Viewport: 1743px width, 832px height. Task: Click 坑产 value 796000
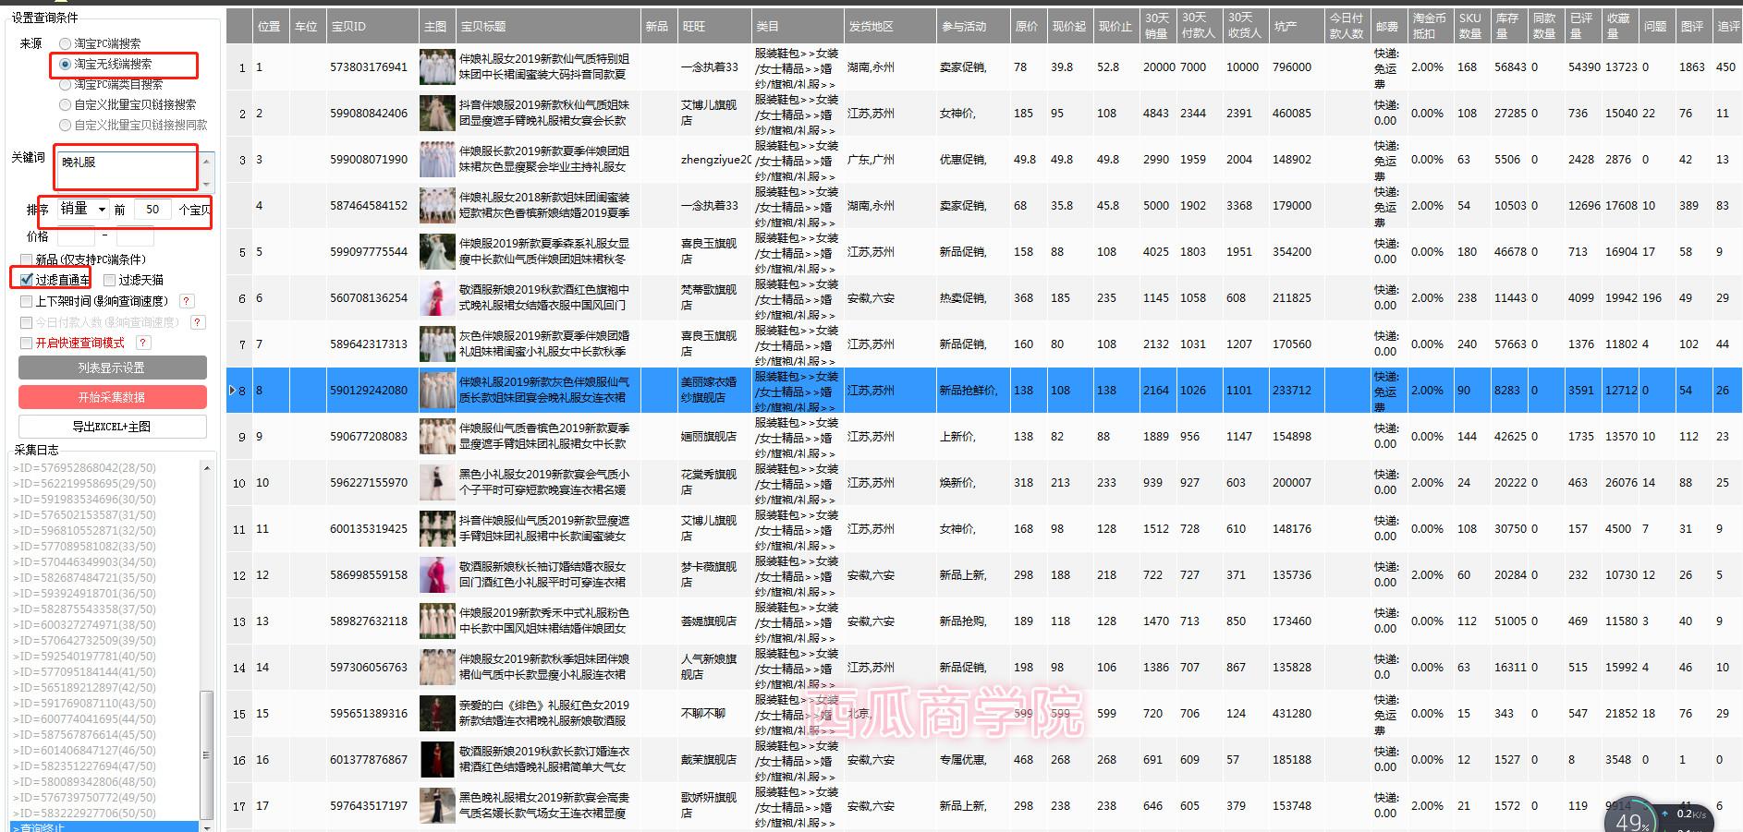(1292, 67)
